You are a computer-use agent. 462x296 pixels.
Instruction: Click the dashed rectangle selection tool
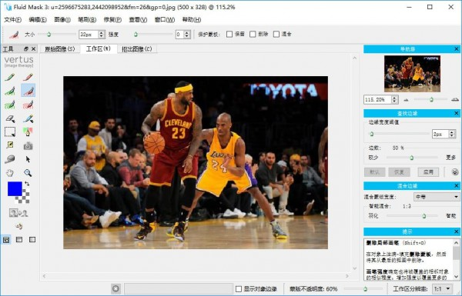(10, 131)
